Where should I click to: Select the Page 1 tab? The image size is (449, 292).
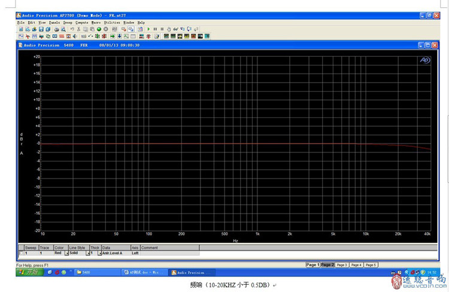click(312, 264)
